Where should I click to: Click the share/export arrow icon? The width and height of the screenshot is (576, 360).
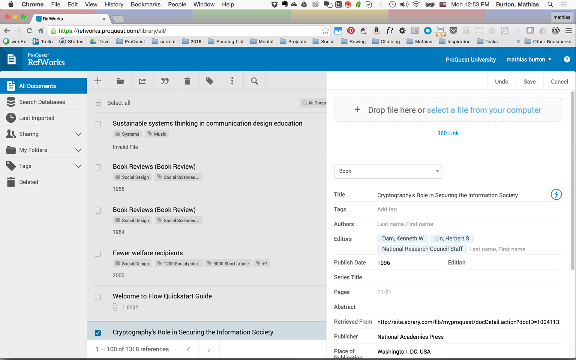pos(142,81)
